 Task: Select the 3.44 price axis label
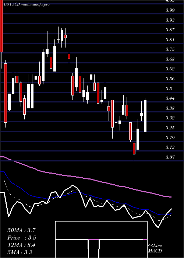click(x=170, y=98)
